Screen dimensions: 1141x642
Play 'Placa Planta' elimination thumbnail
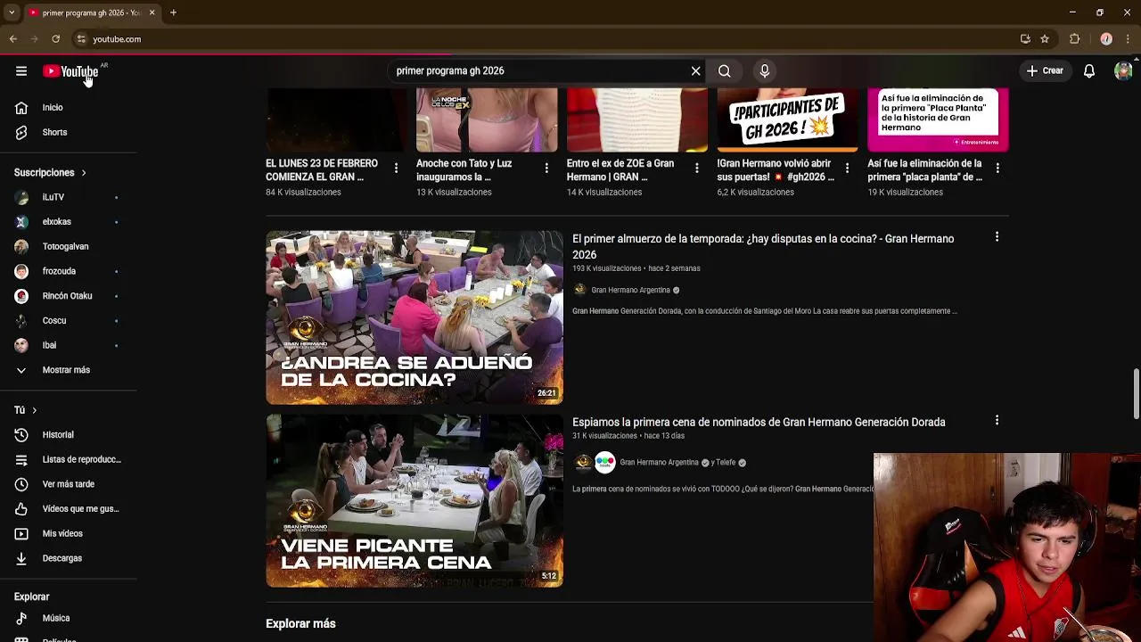tap(938, 119)
